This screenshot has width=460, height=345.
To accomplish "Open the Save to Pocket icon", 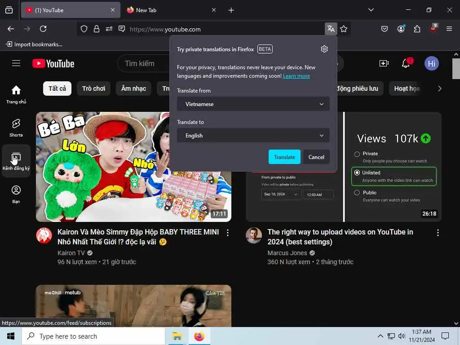I will tap(385, 29).
